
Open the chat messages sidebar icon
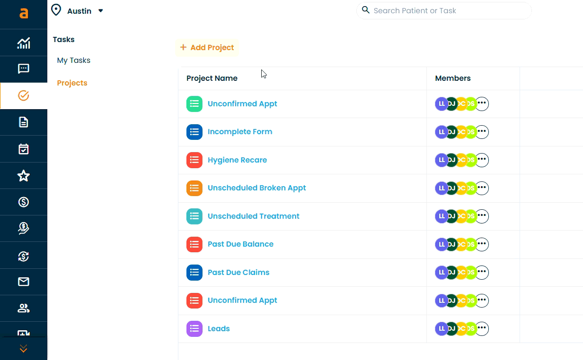click(23, 69)
